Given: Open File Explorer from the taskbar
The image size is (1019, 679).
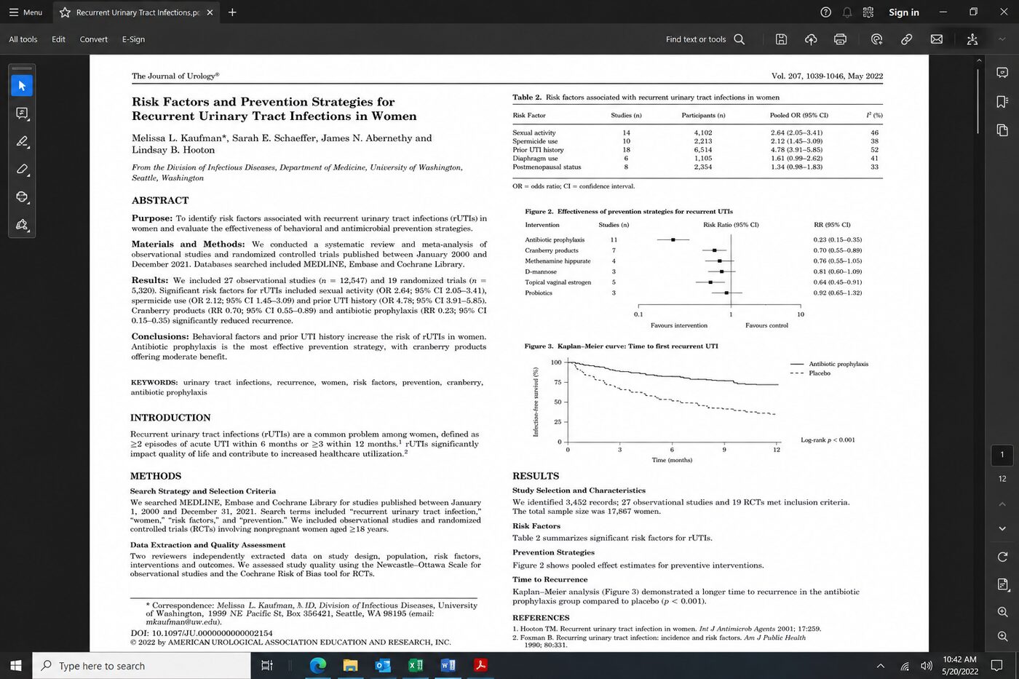Looking at the screenshot, I should (350, 665).
